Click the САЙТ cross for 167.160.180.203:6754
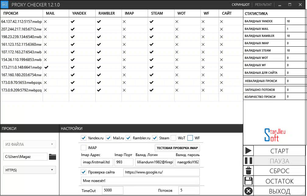 (221, 75)
